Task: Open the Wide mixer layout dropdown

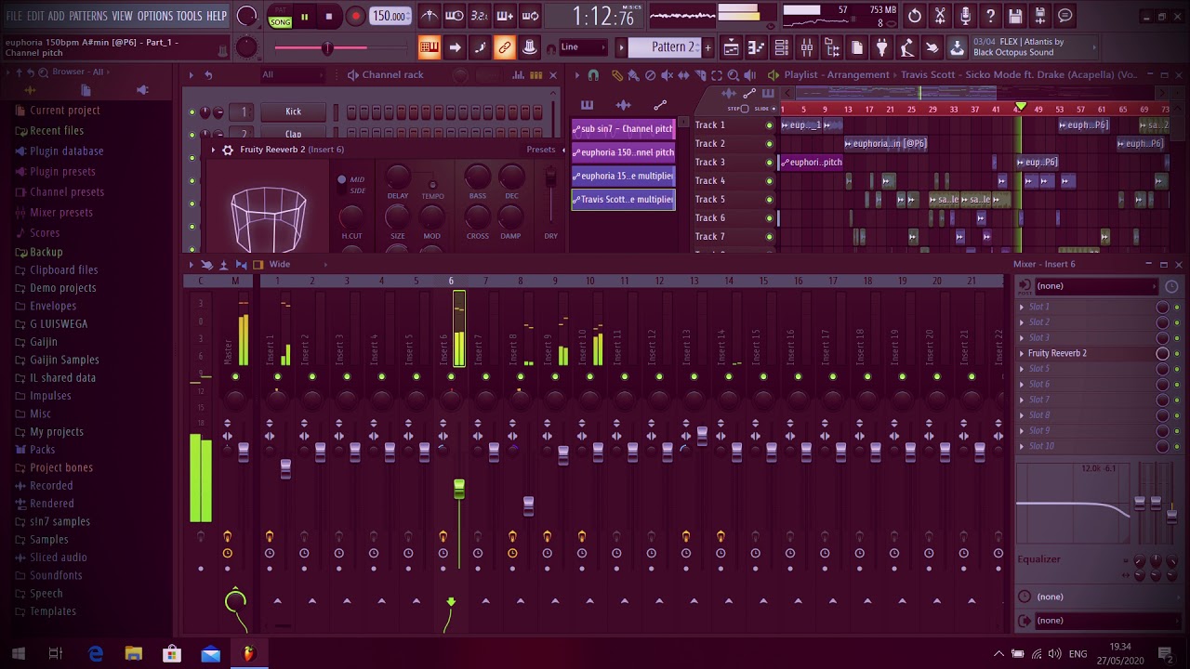Action: 279,264
